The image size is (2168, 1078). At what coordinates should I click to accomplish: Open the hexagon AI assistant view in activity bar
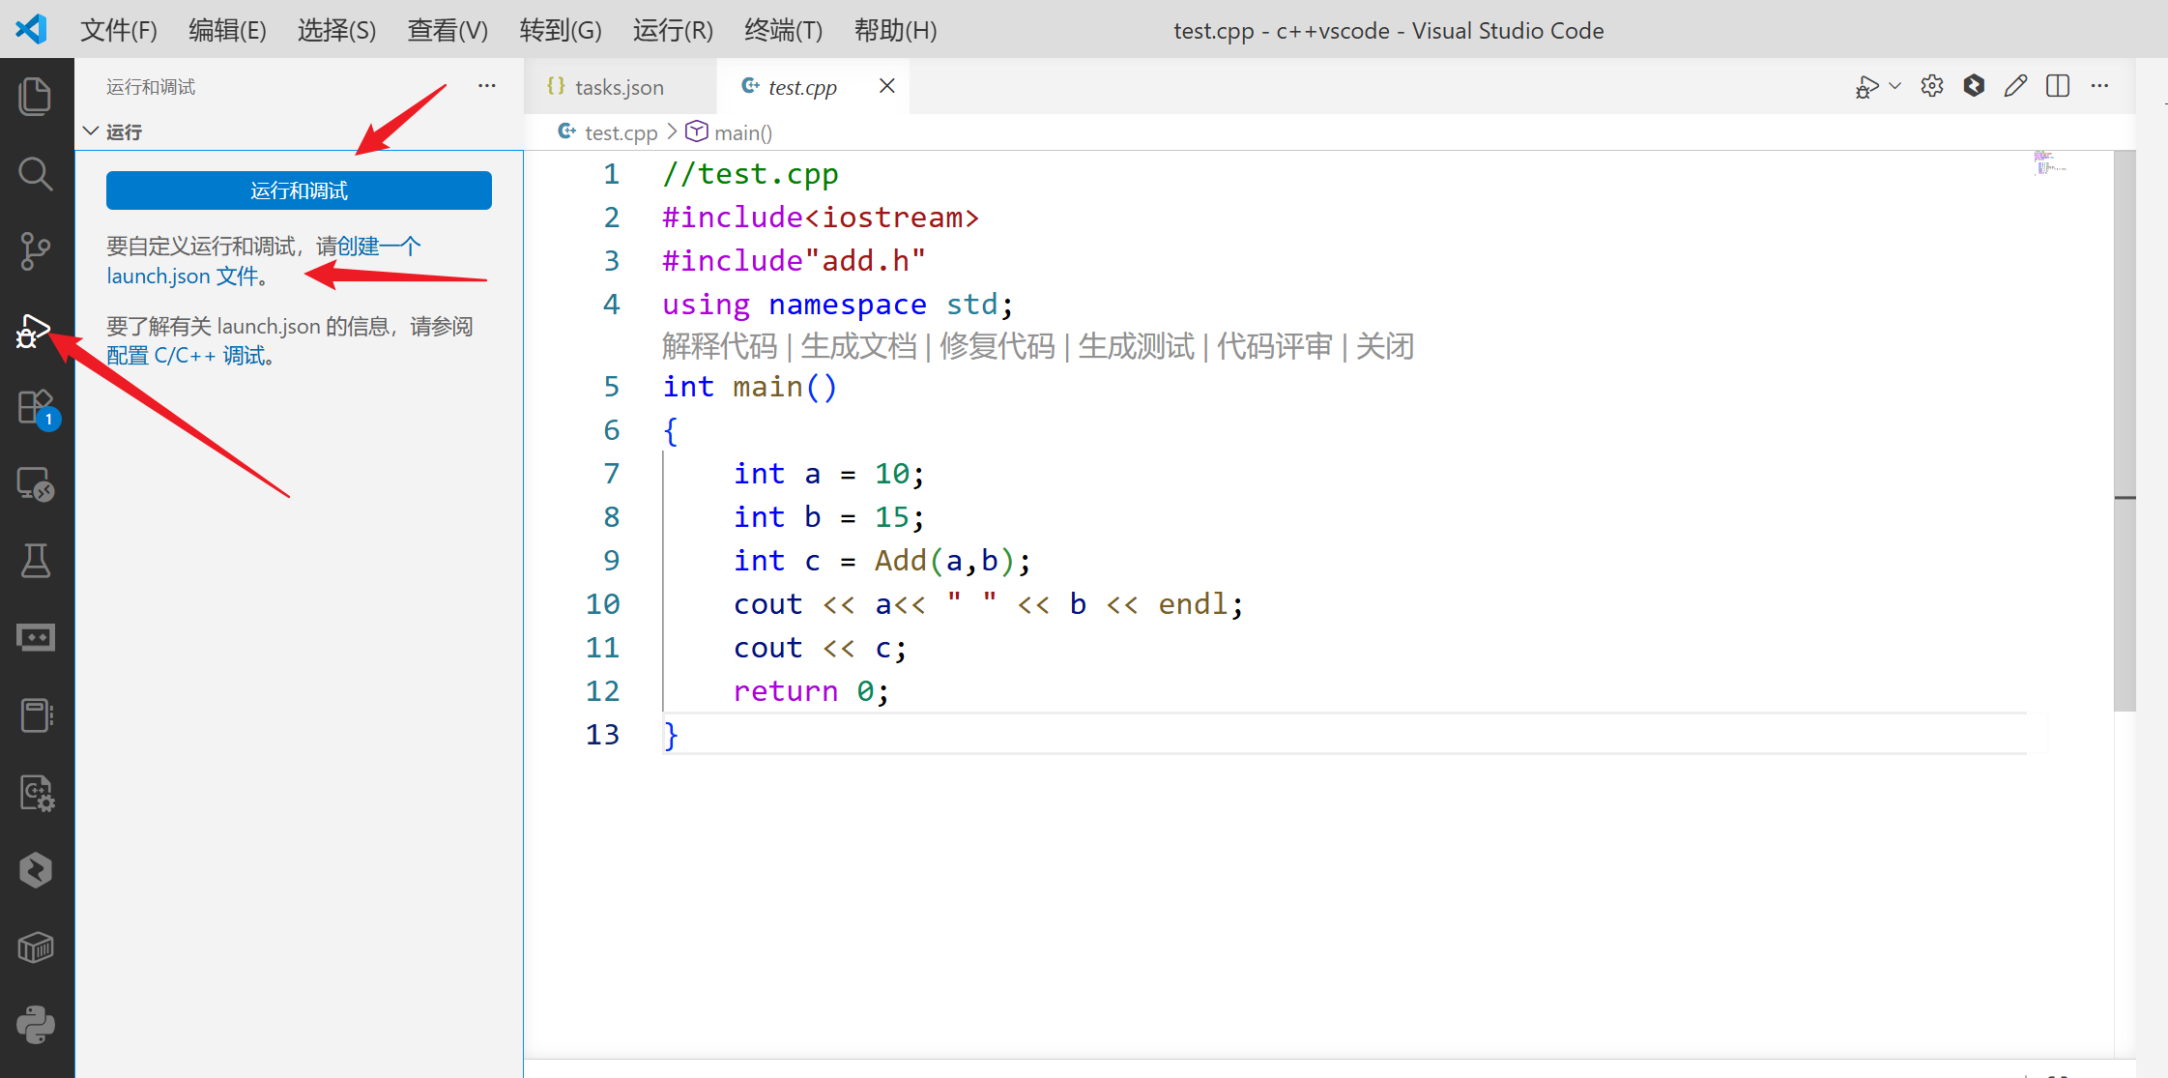click(36, 870)
